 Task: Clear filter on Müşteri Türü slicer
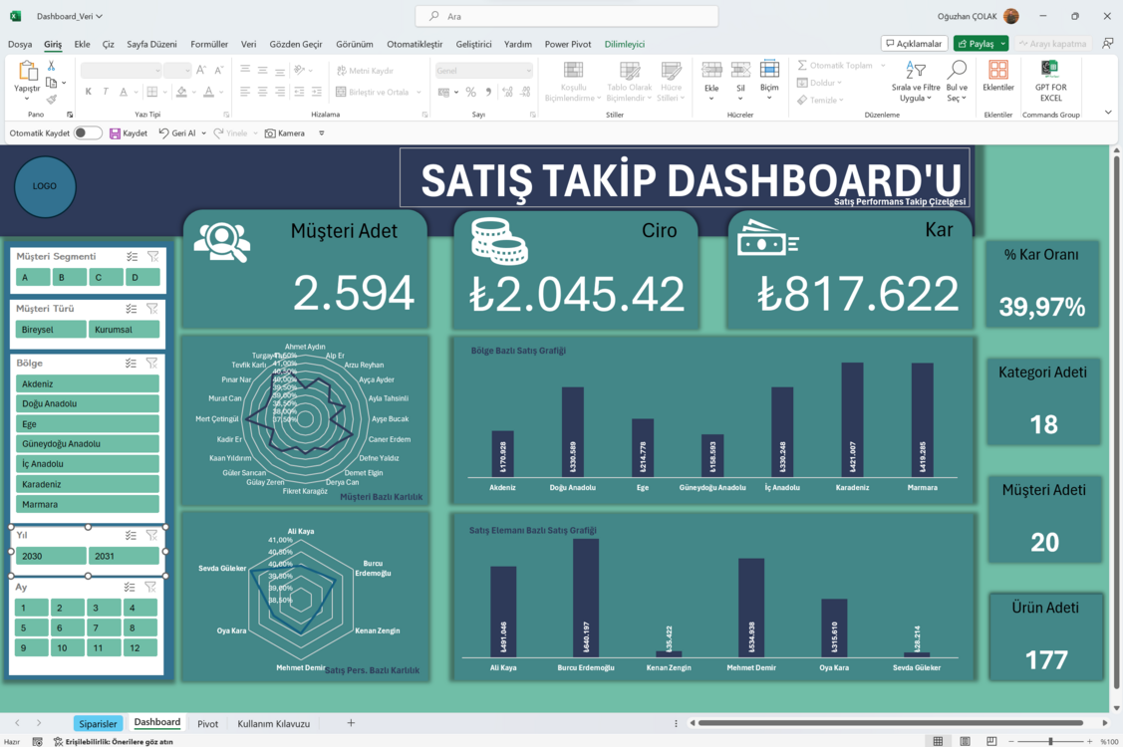(x=151, y=309)
